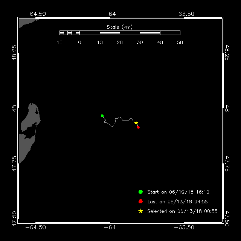The height and width of the screenshot is (241, 241).
Task: Click the right '48' latitude label
Action: 227,108
